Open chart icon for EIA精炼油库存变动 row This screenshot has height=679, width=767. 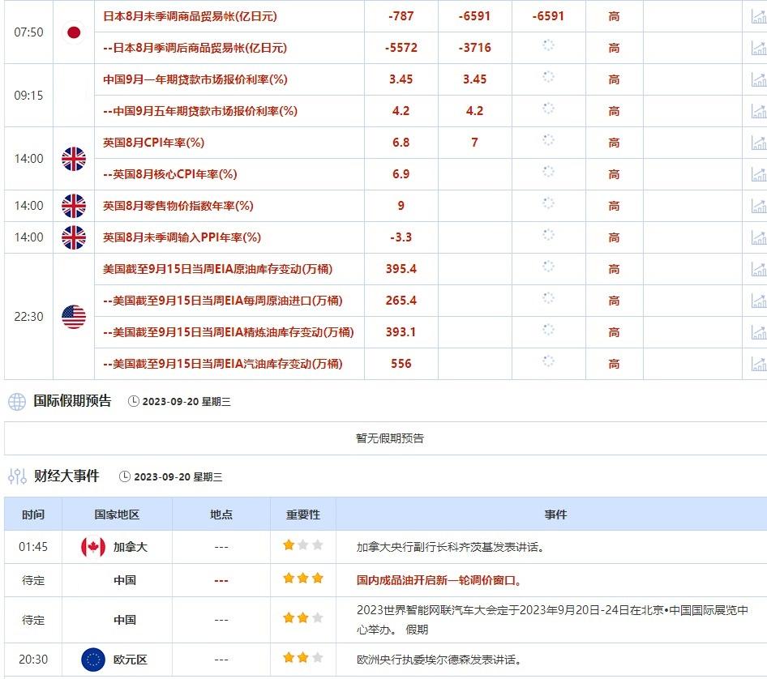(x=759, y=332)
